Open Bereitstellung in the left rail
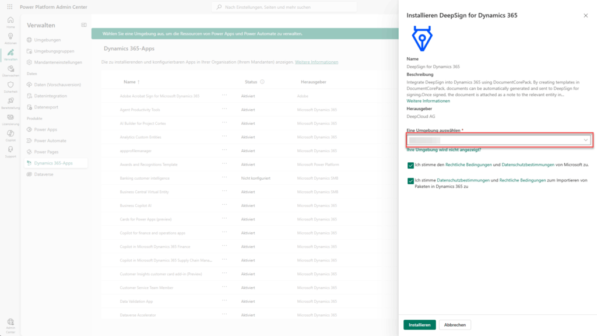Viewport: 597px width, 336px height. (10, 103)
